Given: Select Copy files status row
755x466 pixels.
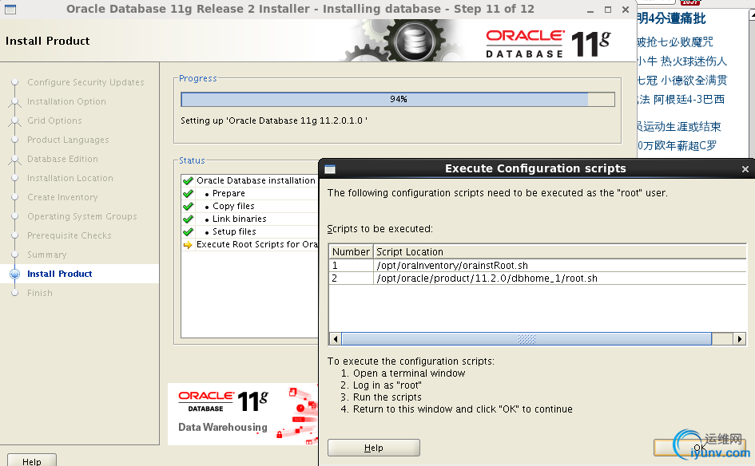Looking at the screenshot, I should (249, 206).
